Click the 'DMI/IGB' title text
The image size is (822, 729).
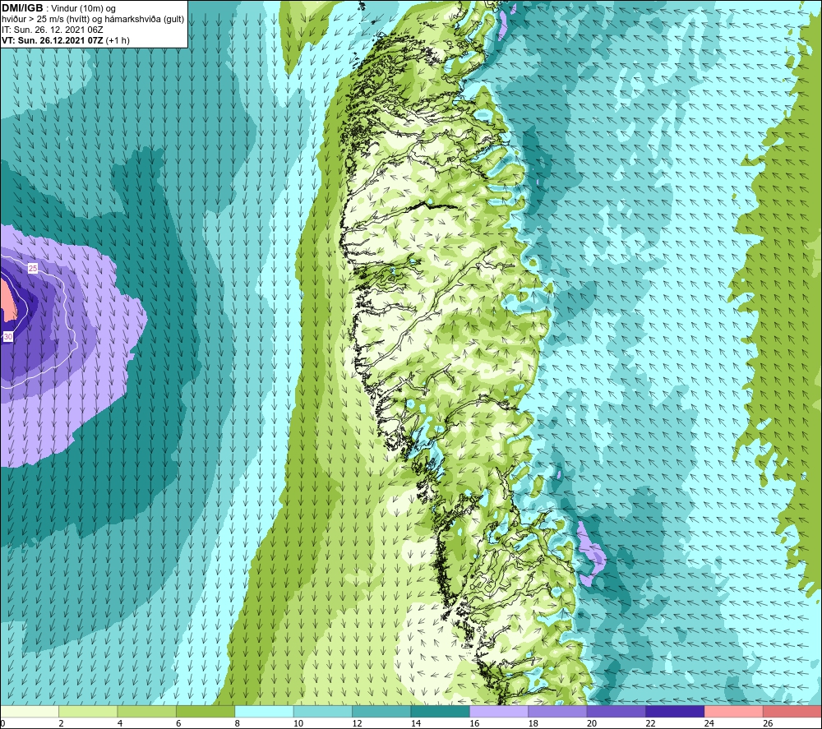[22, 8]
